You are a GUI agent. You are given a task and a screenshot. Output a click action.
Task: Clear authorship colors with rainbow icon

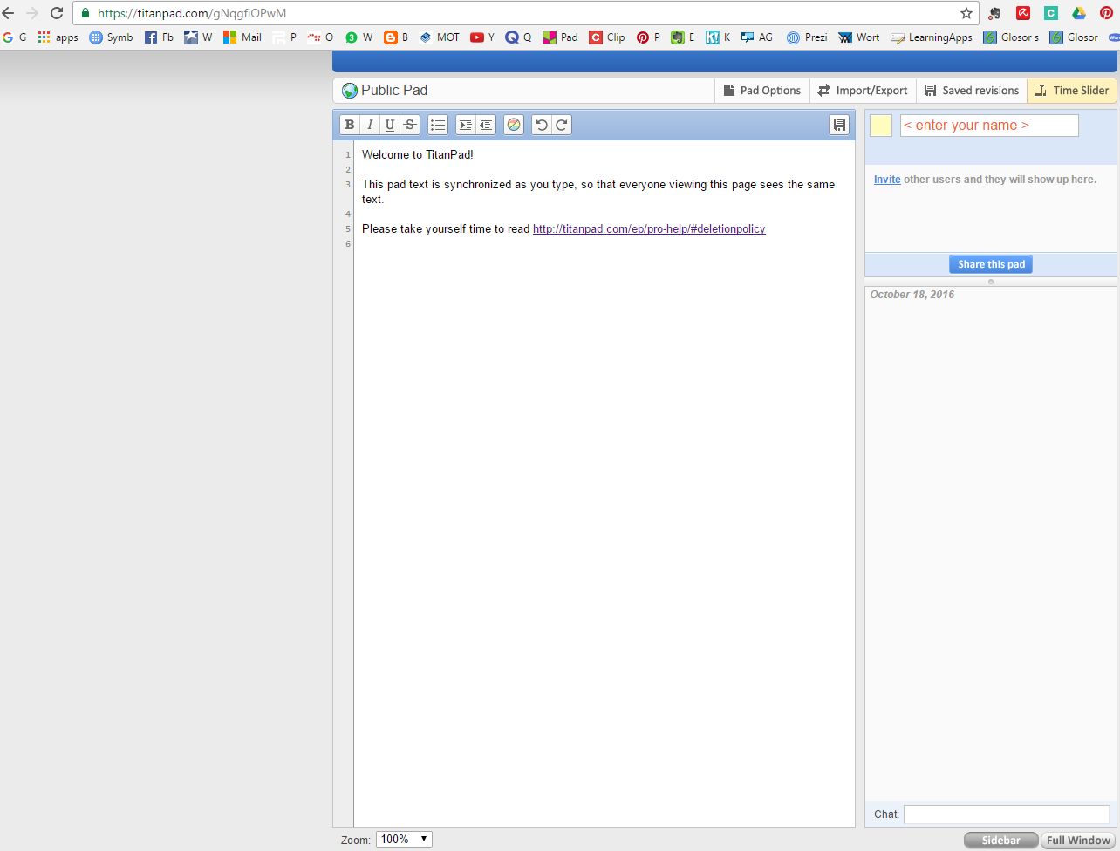click(x=514, y=125)
